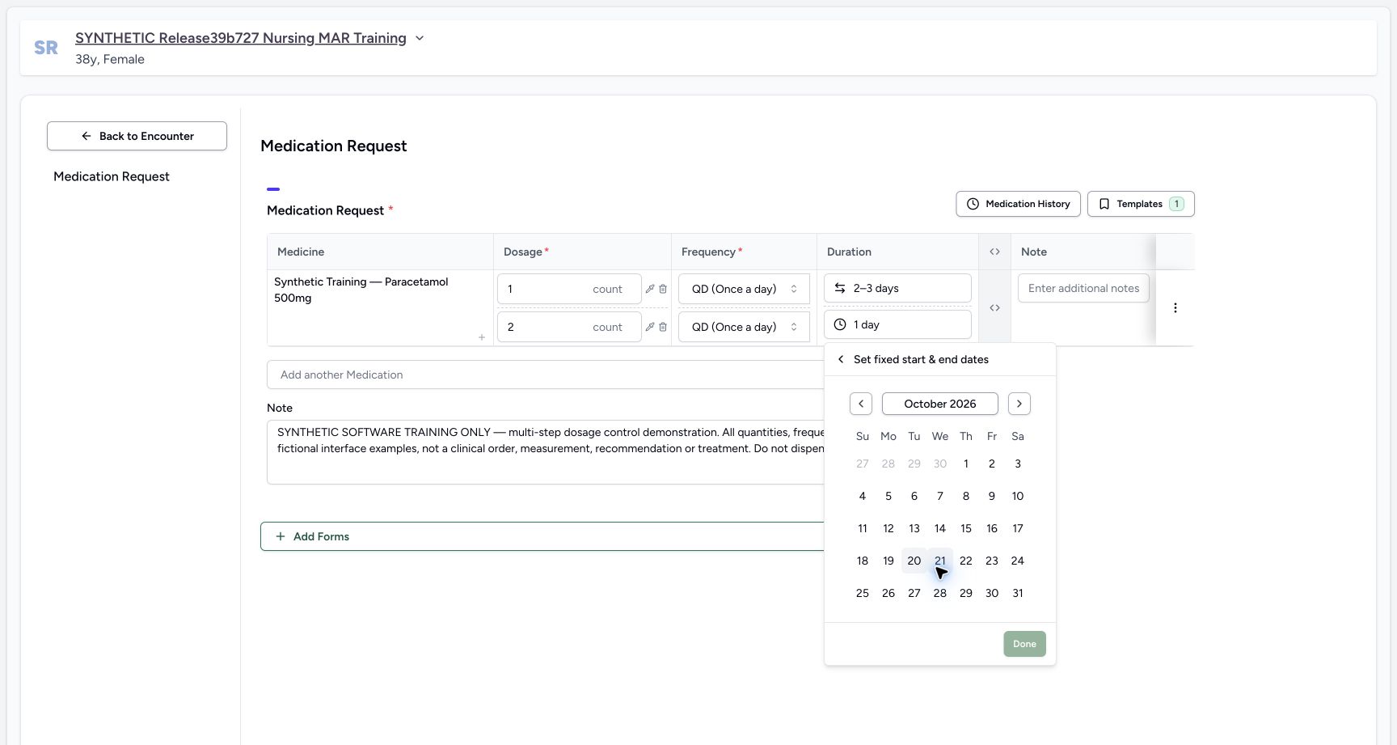Click medicine name Synthetic Training — Paracetamol 500mg
The image size is (1397, 745).
pyautogui.click(x=361, y=290)
